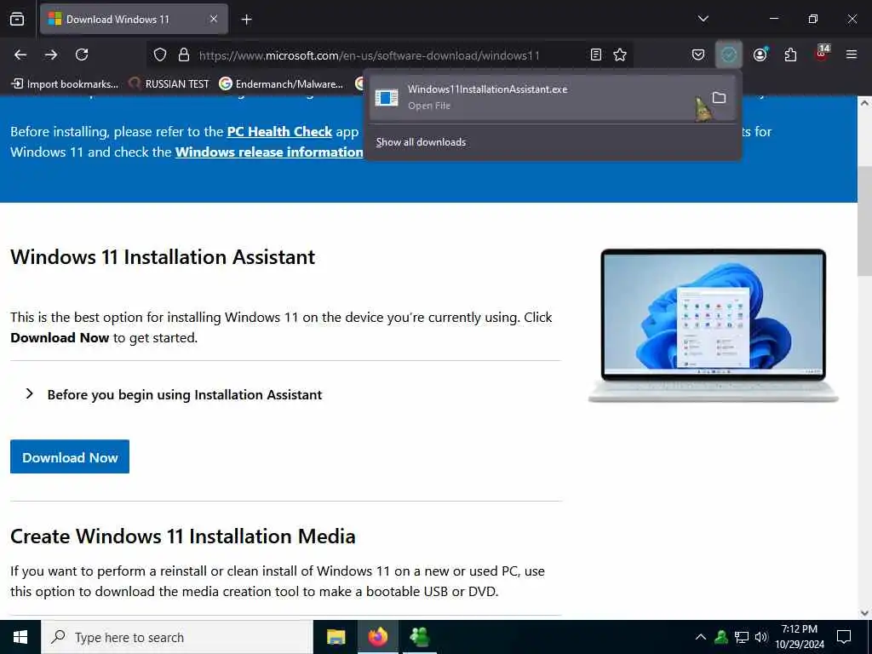Open RUSSIAN TEST bookmark
This screenshot has height=654, width=872.
[x=169, y=84]
